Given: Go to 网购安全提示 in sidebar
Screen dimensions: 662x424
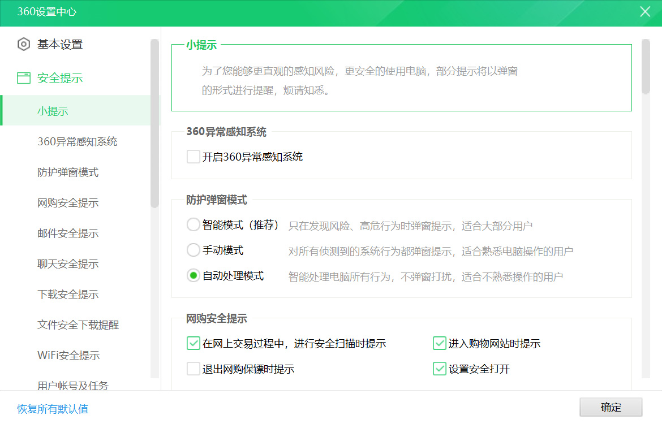Looking at the screenshot, I should tap(68, 202).
